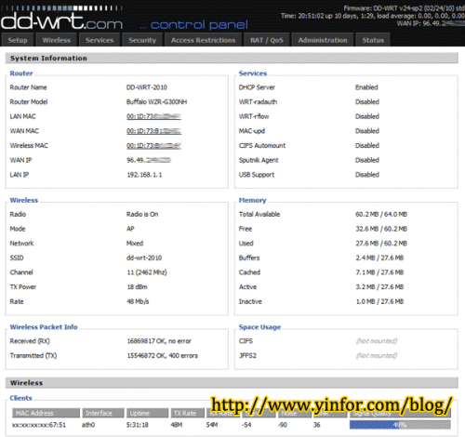Click the Sputnik Agent Disabled status
This screenshot has height=437, width=465.
click(367, 160)
